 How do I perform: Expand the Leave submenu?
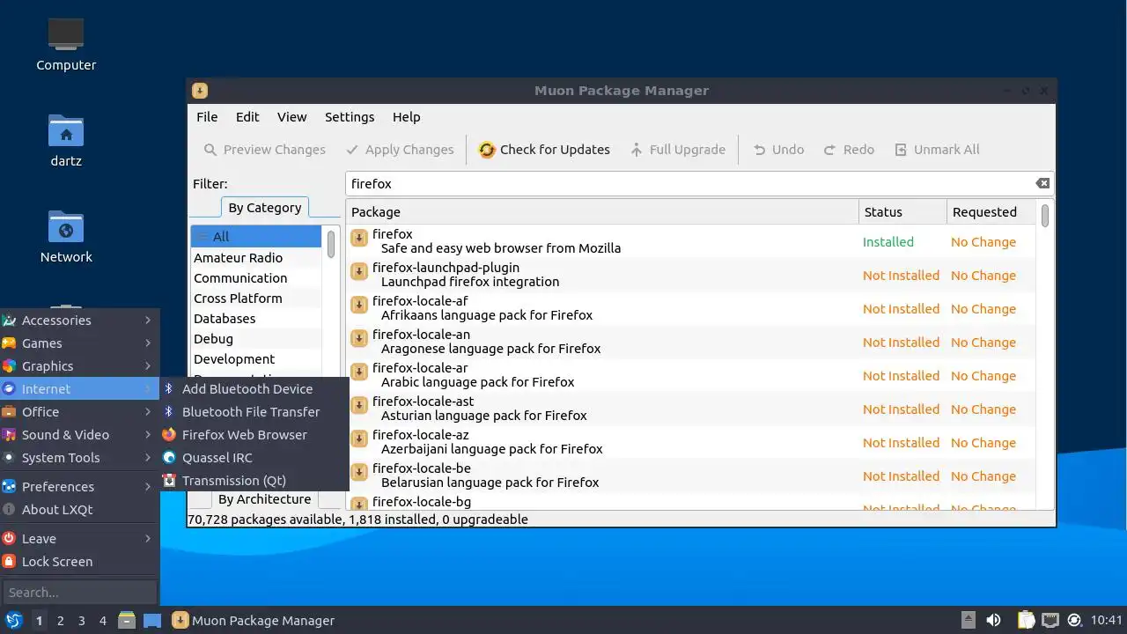coord(79,539)
